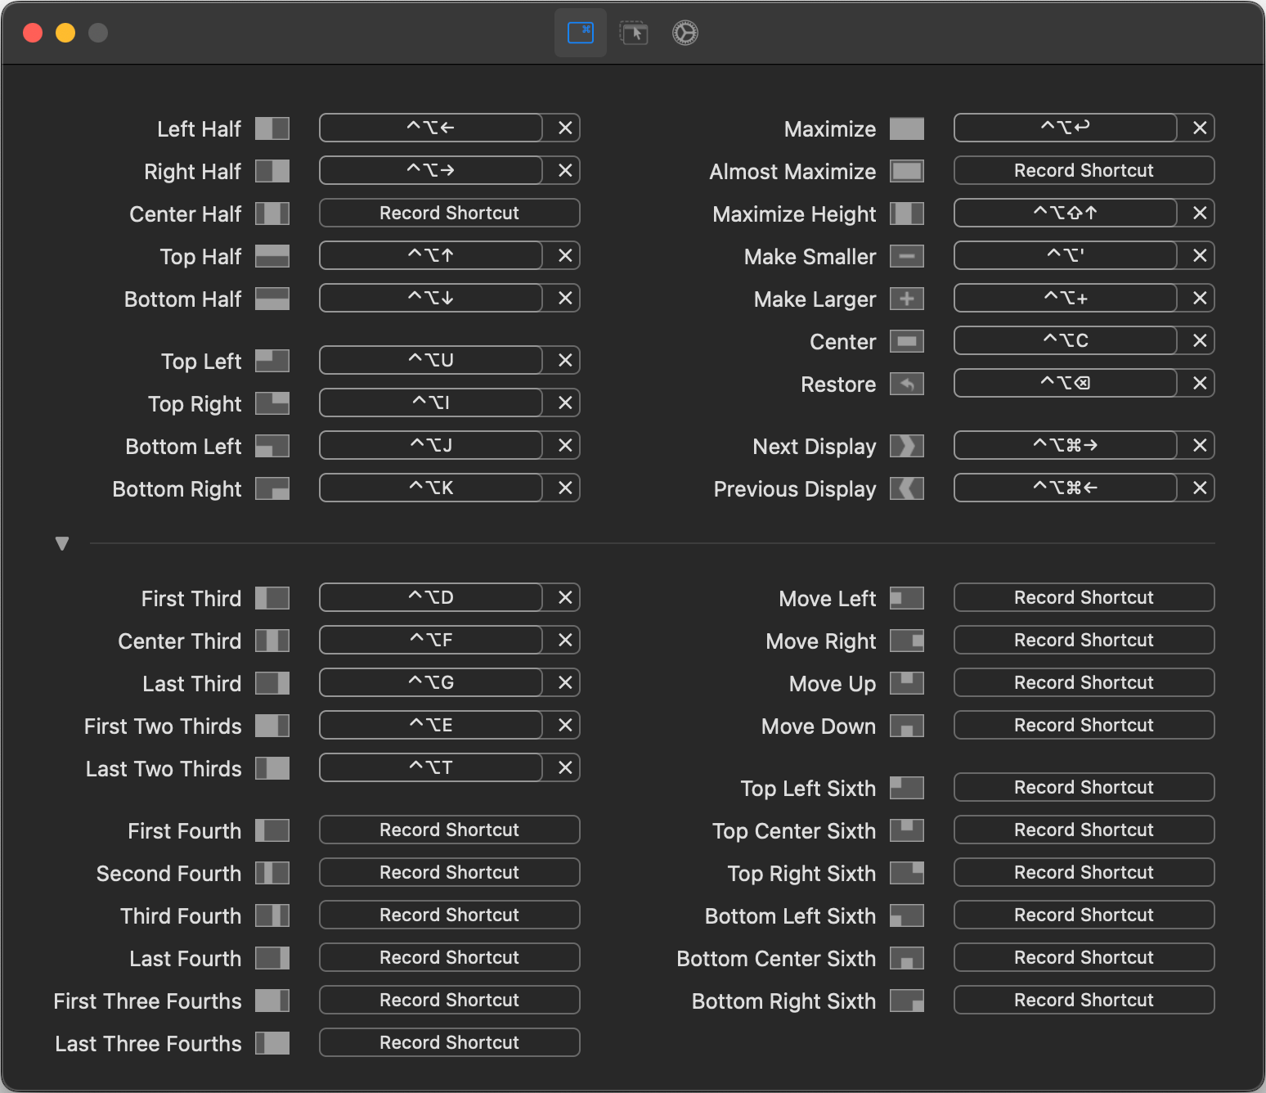Edit the Center Third shortcut field

[431, 640]
